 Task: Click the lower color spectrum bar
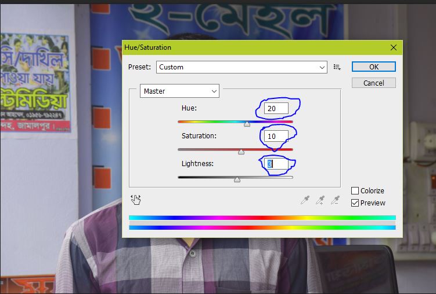point(262,227)
